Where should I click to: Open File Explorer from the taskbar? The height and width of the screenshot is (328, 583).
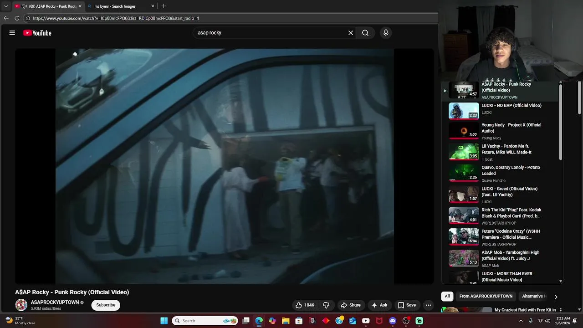pos(286,321)
